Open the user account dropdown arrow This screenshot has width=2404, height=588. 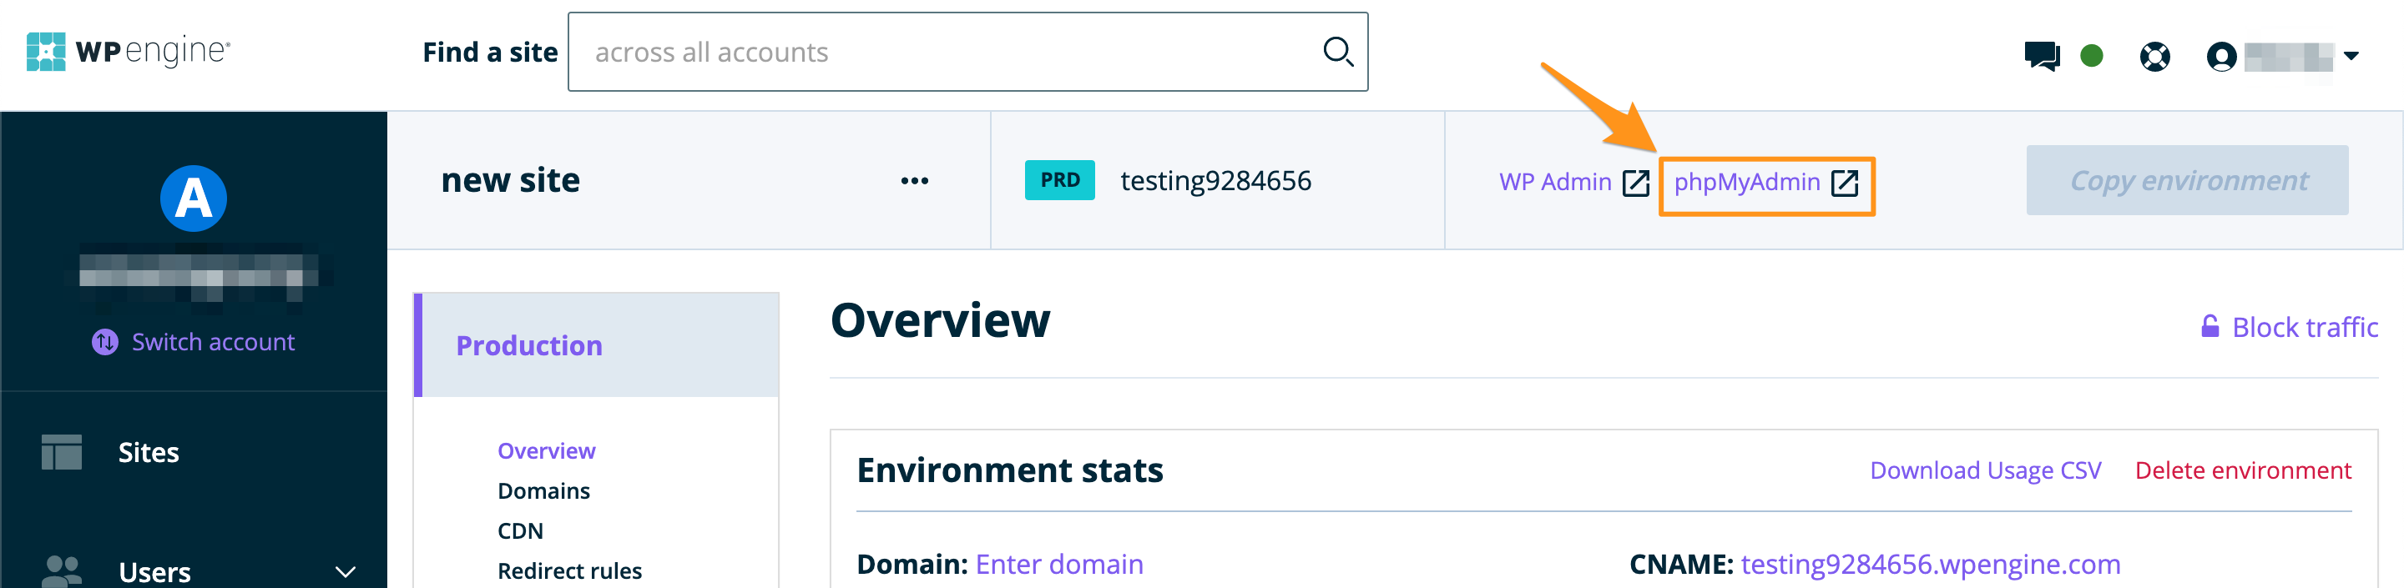coord(2351,56)
